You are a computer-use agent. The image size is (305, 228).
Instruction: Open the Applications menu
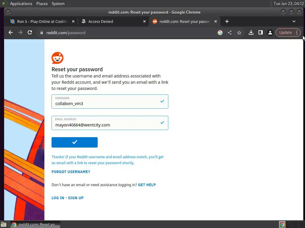point(21,4)
